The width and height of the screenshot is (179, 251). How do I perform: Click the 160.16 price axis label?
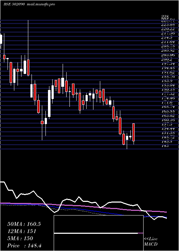coord(168,120)
